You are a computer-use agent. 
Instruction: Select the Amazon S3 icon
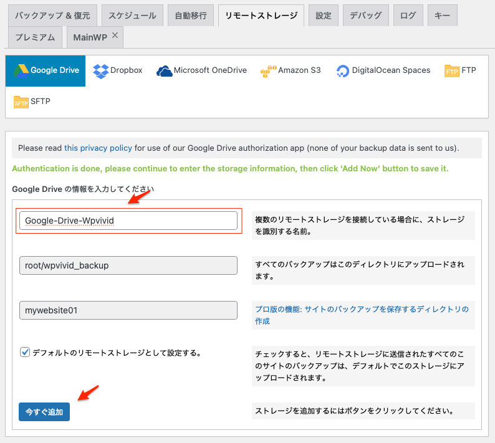coord(268,71)
